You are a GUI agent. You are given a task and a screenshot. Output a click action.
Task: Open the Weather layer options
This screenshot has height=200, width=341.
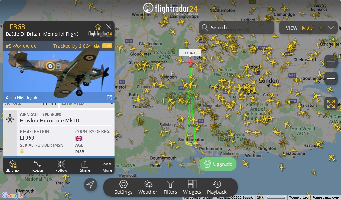pos(148,187)
